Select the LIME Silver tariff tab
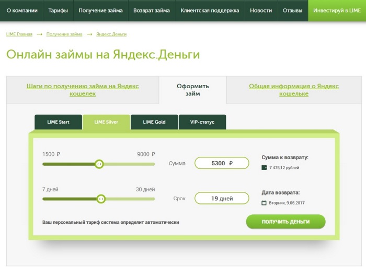This screenshot has width=366, height=267. 106,122
